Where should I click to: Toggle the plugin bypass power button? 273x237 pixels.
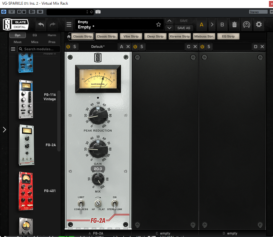[4, 12]
